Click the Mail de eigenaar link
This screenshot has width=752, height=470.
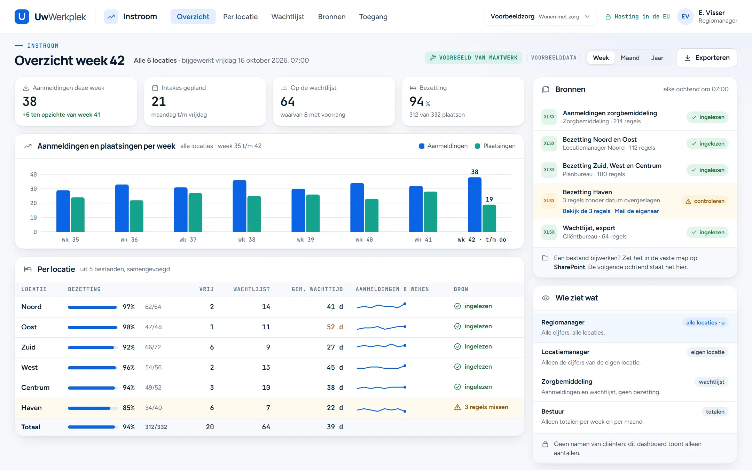(636, 211)
